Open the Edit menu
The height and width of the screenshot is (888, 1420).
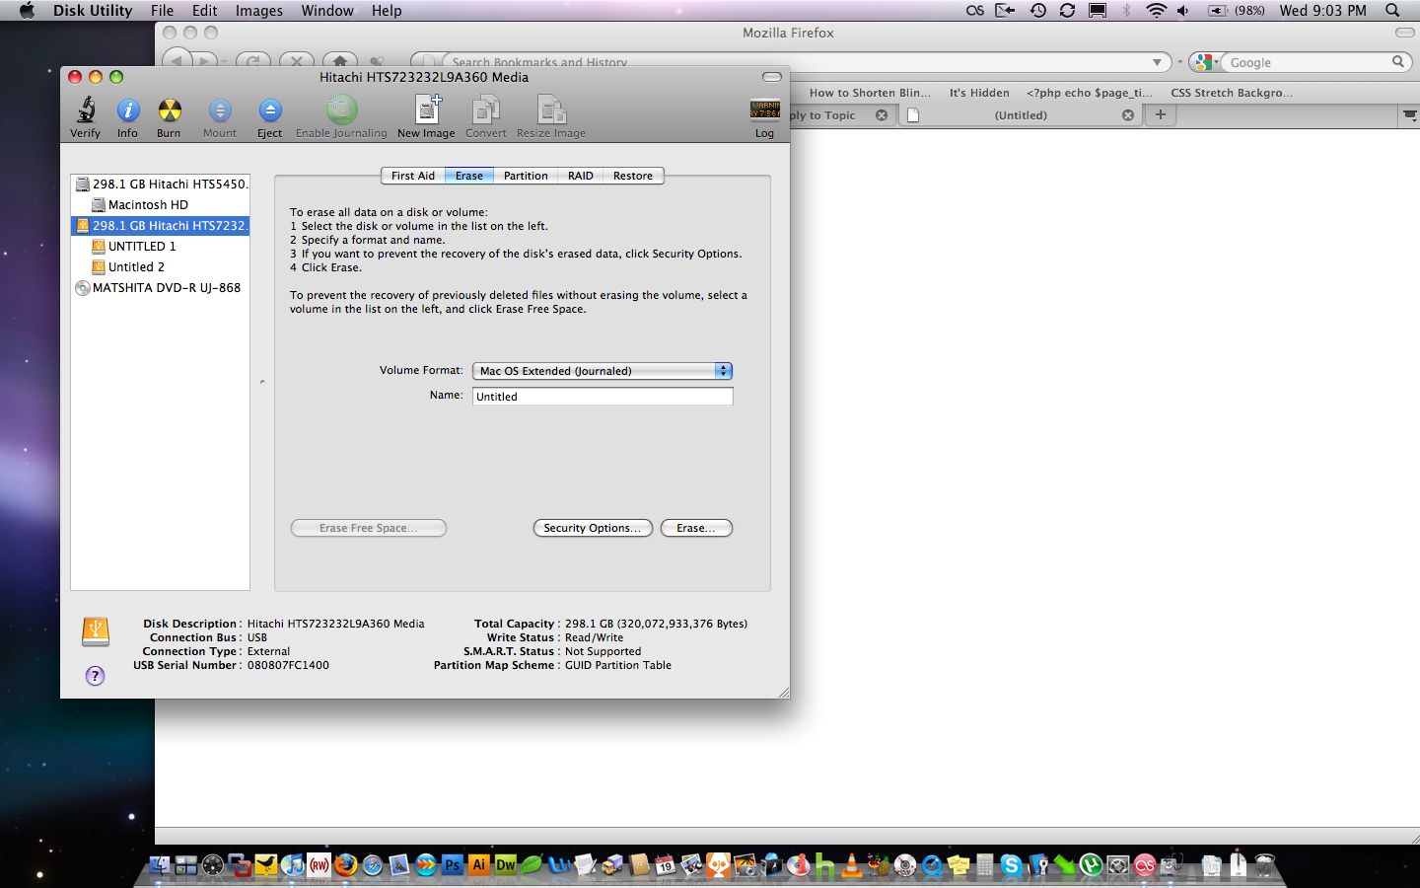[205, 10]
